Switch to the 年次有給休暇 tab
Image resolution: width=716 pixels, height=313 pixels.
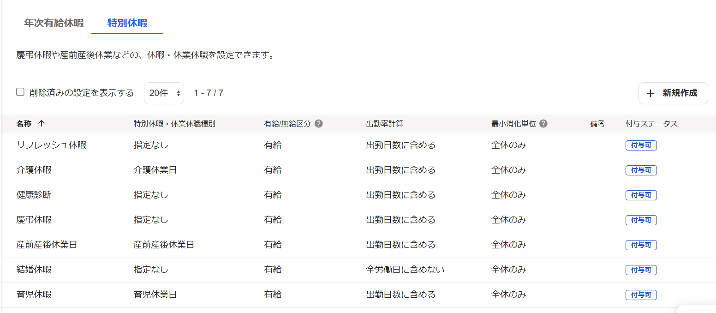click(x=54, y=23)
